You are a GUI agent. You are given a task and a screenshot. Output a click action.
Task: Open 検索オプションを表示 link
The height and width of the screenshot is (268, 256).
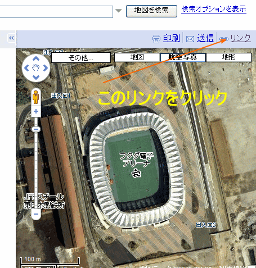pyautogui.click(x=214, y=9)
